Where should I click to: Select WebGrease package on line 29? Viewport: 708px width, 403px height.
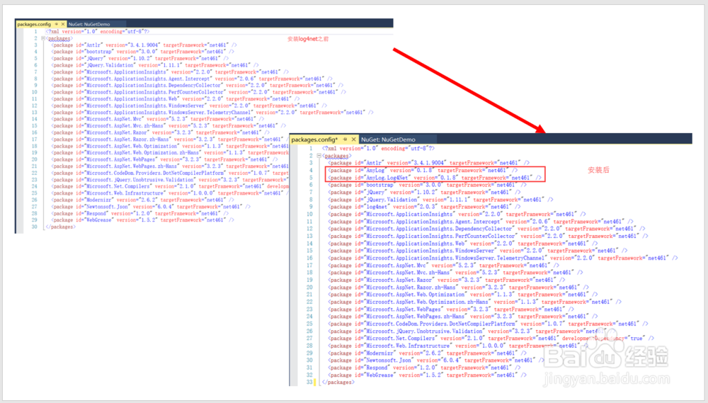click(x=143, y=220)
